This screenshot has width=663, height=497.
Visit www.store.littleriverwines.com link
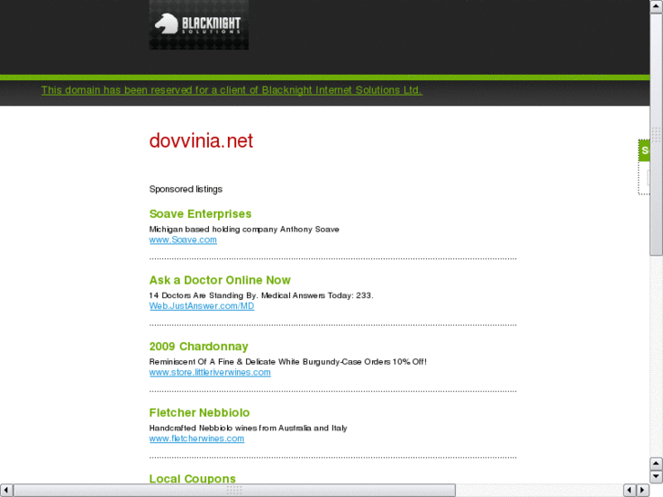(210, 372)
